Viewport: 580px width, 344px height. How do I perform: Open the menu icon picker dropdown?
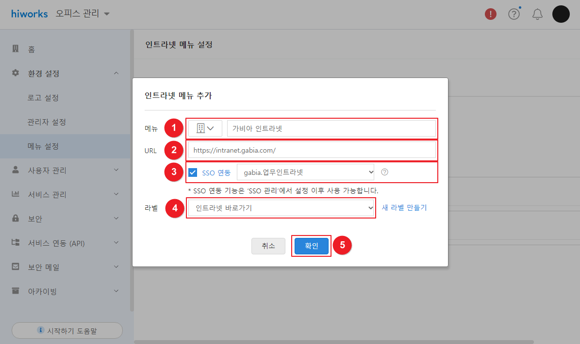click(205, 128)
